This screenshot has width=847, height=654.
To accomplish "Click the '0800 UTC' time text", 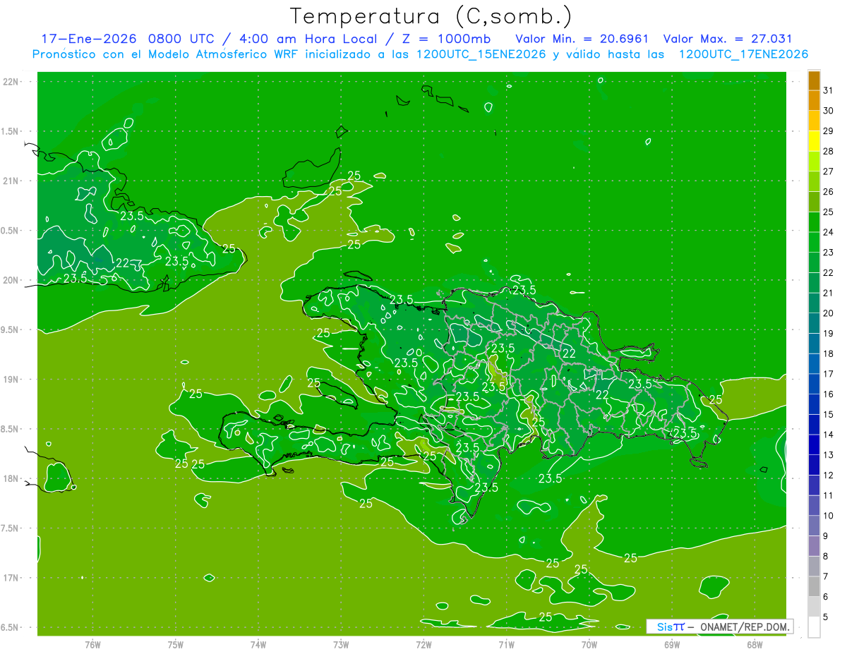I will click(x=182, y=38).
